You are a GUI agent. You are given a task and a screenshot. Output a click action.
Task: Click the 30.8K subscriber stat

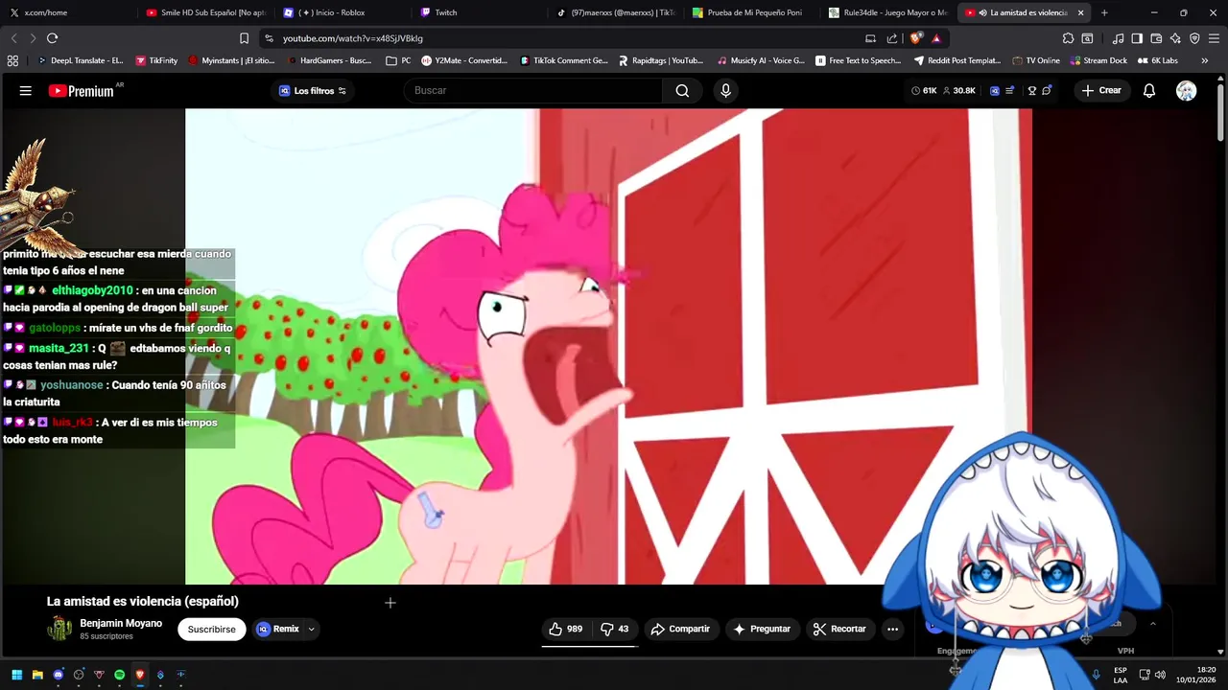pyautogui.click(x=958, y=90)
